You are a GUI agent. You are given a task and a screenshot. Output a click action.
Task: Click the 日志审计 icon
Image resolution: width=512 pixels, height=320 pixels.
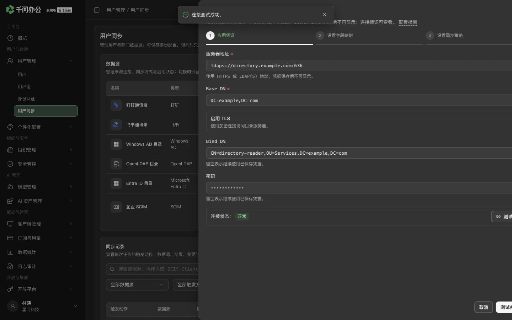click(x=10, y=266)
